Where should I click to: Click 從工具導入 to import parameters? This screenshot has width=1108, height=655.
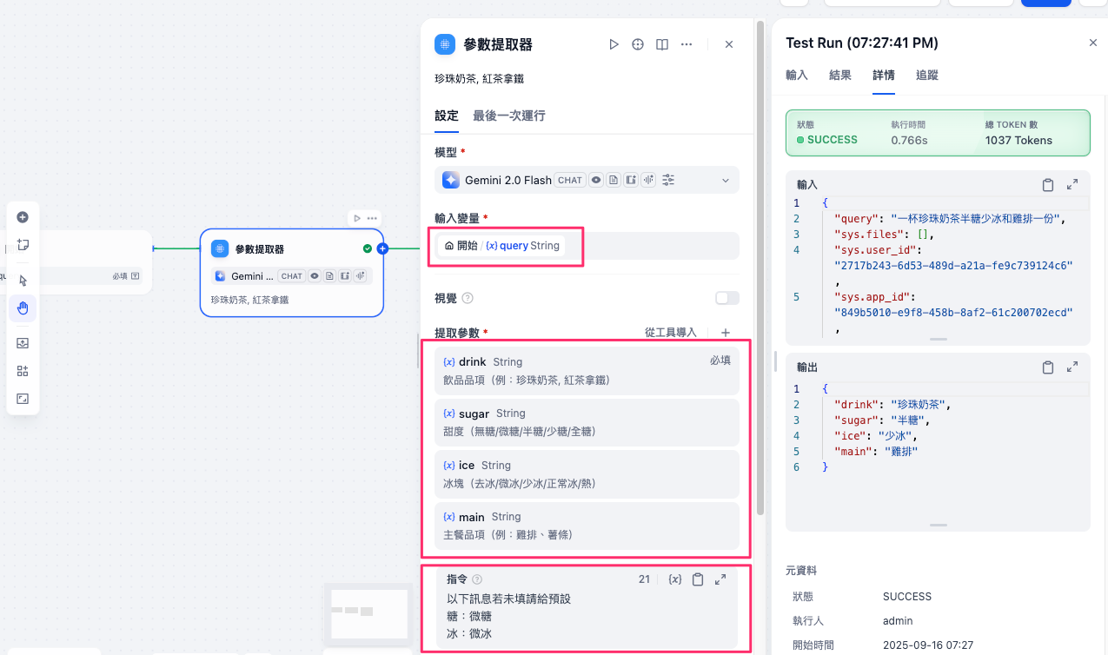[670, 333]
